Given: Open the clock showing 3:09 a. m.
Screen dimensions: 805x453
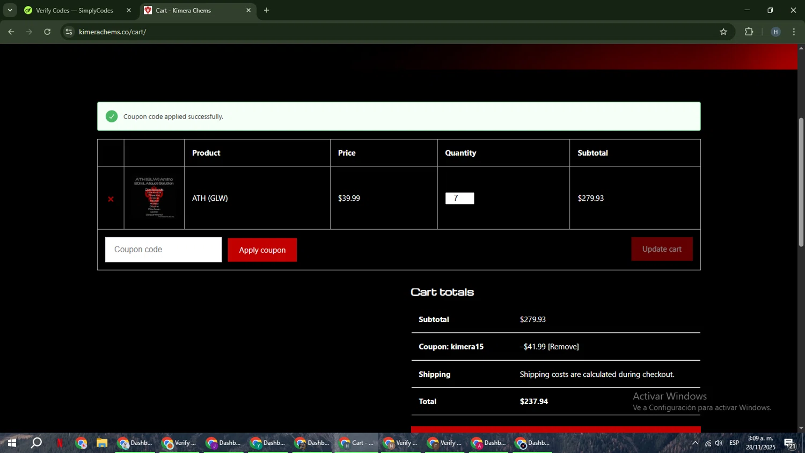Looking at the screenshot, I should pos(760,443).
